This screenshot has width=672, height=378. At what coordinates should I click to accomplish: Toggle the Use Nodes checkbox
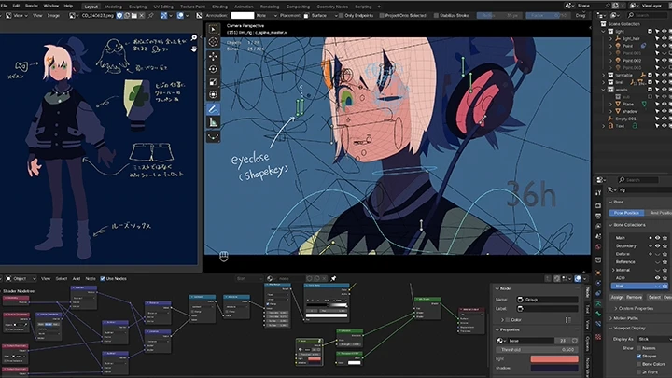coord(104,278)
